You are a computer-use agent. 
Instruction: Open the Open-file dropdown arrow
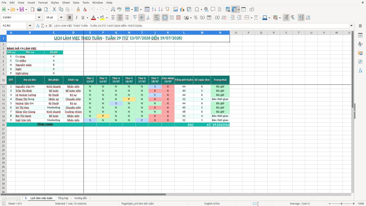coord(17,9)
